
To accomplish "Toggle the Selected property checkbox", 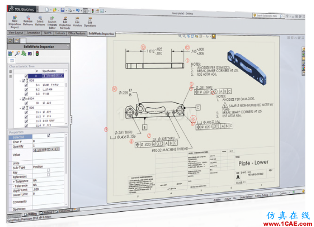I will (x=48, y=136).
